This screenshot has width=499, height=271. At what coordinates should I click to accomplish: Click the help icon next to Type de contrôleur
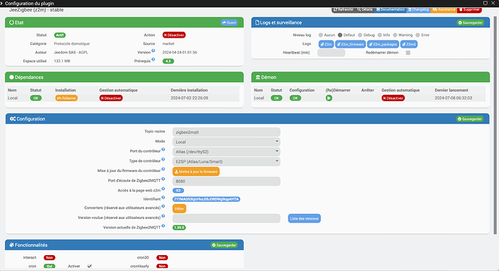coord(163,159)
